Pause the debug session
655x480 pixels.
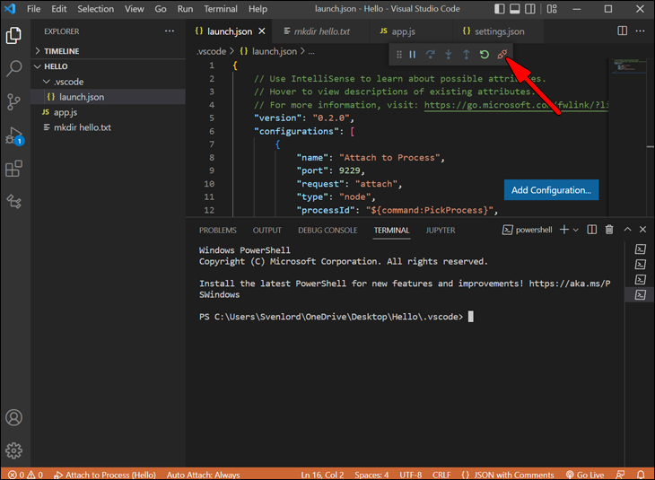coord(413,55)
